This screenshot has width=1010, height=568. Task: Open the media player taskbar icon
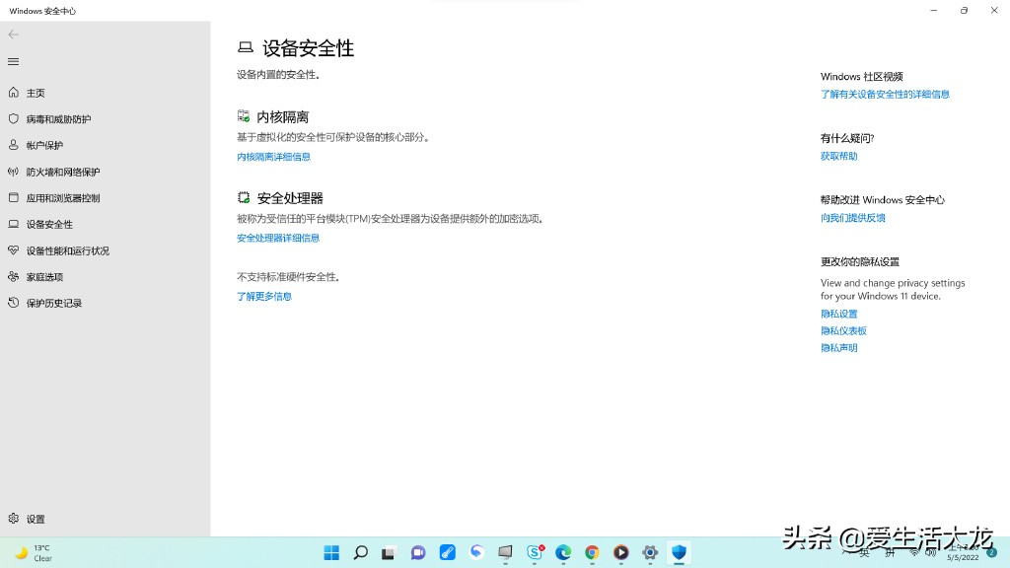tap(621, 552)
